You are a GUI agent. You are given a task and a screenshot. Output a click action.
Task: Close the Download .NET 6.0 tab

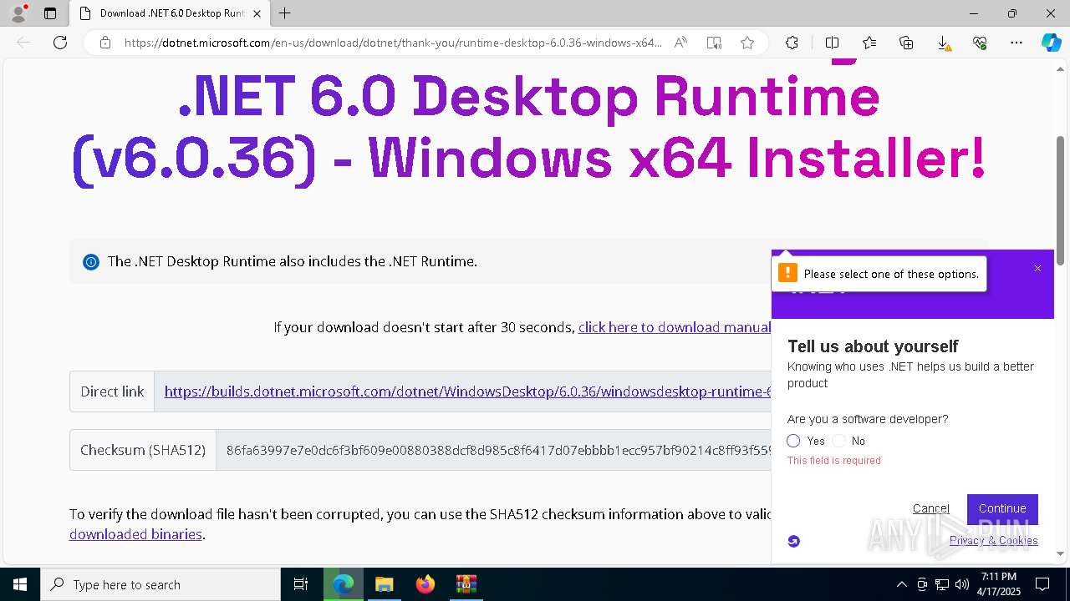pyautogui.click(x=257, y=13)
